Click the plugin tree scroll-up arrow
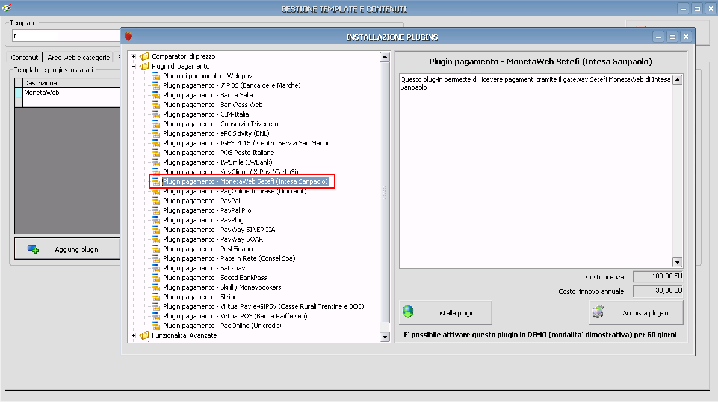 (385, 57)
